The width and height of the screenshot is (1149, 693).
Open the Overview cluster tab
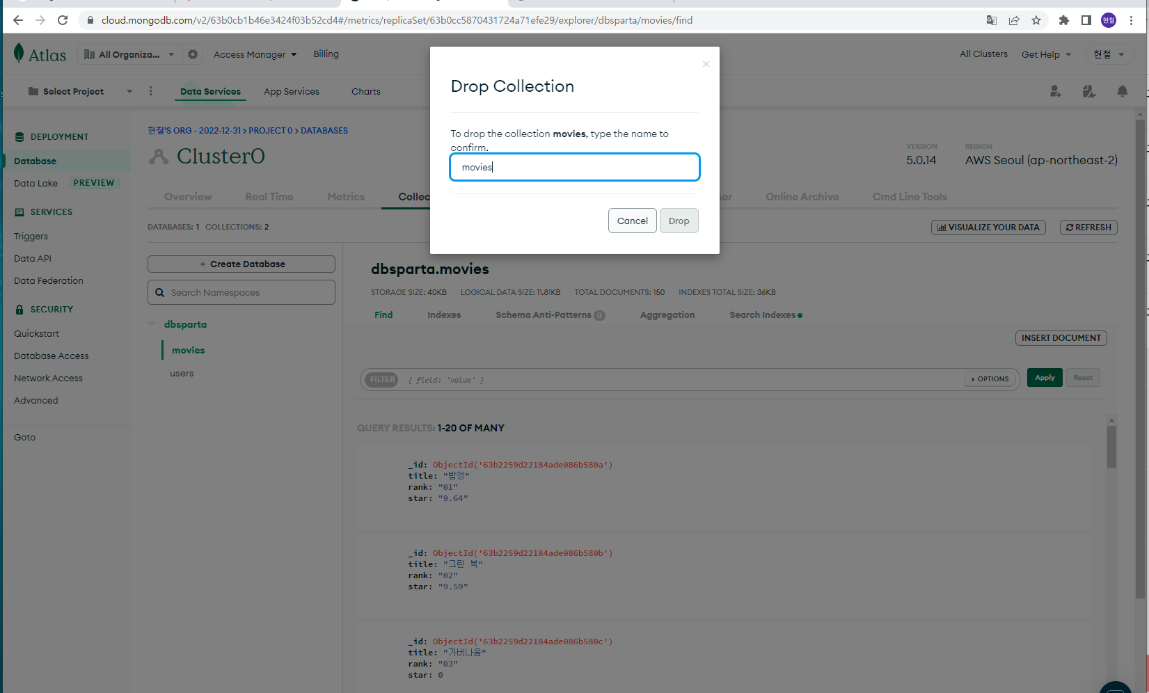(188, 197)
